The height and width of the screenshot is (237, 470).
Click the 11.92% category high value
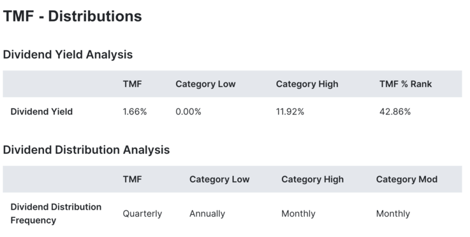(290, 112)
